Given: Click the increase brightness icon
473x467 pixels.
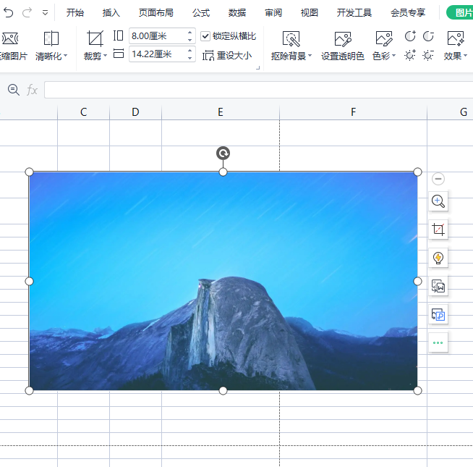Looking at the screenshot, I should 410,55.
